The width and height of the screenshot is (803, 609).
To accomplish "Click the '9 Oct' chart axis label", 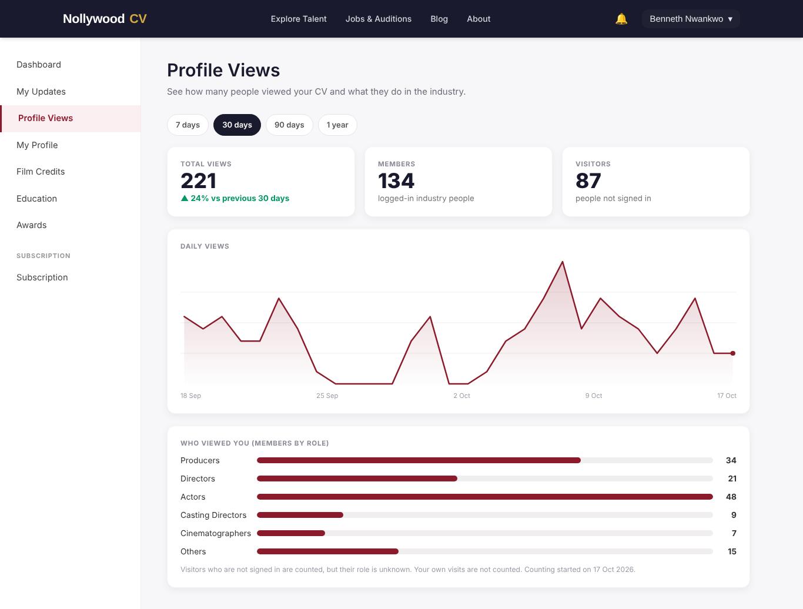I will pos(594,396).
